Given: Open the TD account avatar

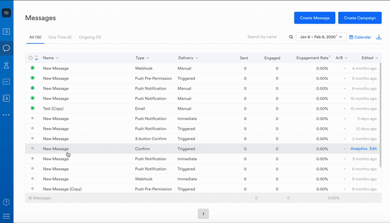Looking at the screenshot, I should pyautogui.click(x=7, y=13).
